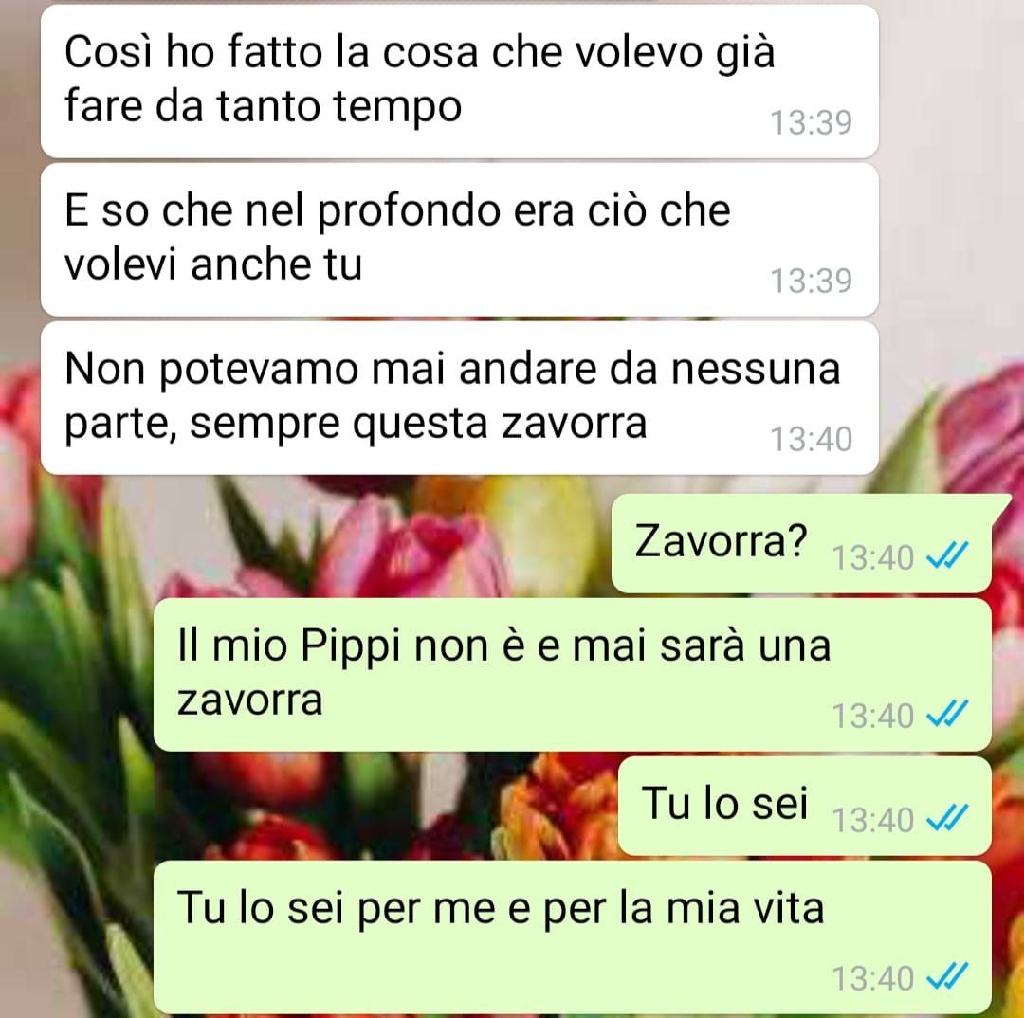Tap 13:39 timestamp of first received message

pyautogui.click(x=811, y=123)
